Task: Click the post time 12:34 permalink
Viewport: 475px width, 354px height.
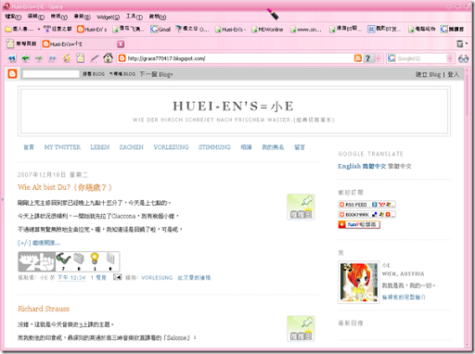Action: 71,278
